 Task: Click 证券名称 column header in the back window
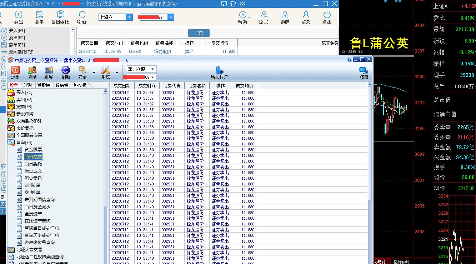click(x=164, y=43)
